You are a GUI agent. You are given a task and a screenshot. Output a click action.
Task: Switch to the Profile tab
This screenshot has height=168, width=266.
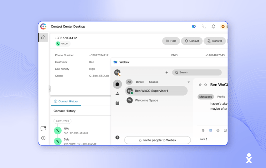click(221, 97)
